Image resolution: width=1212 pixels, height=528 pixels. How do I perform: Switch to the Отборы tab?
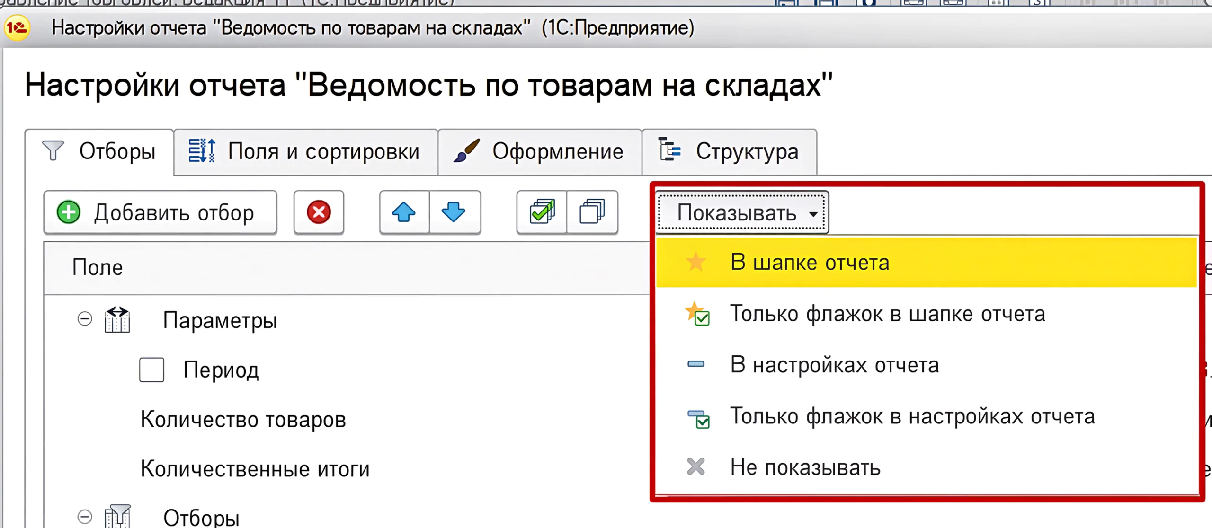pyautogui.click(x=99, y=152)
